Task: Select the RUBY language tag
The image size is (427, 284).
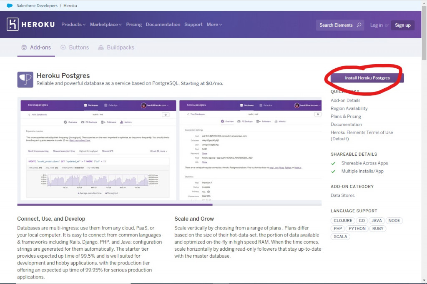Action: tap(378, 229)
